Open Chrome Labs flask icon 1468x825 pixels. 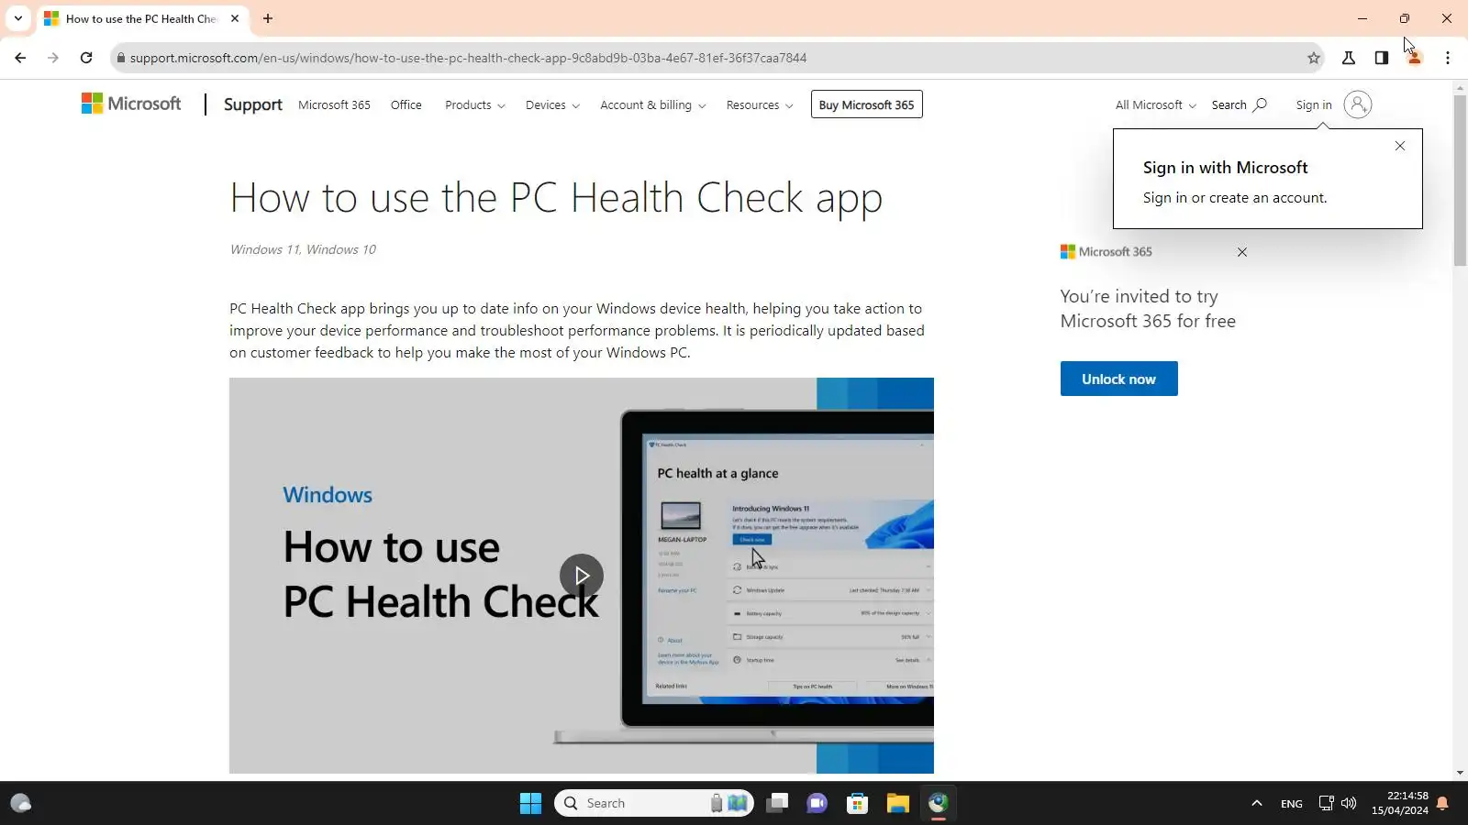[1349, 58]
